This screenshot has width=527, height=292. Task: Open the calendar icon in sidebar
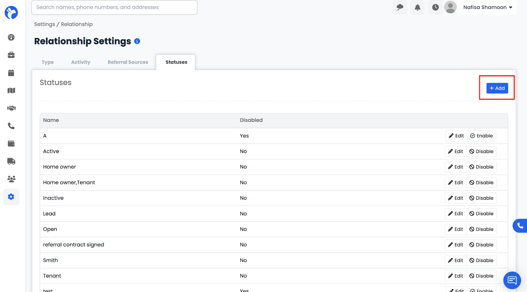pos(11,73)
